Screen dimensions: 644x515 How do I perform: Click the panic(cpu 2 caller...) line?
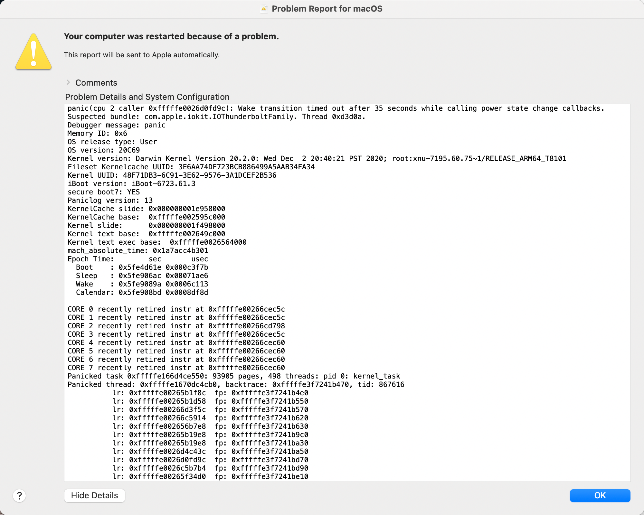pyautogui.click(x=336, y=108)
